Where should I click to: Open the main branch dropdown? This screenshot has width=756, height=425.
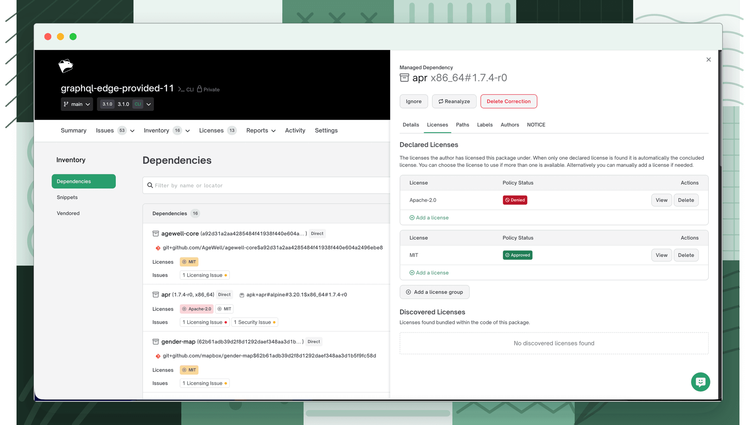pyautogui.click(x=77, y=104)
